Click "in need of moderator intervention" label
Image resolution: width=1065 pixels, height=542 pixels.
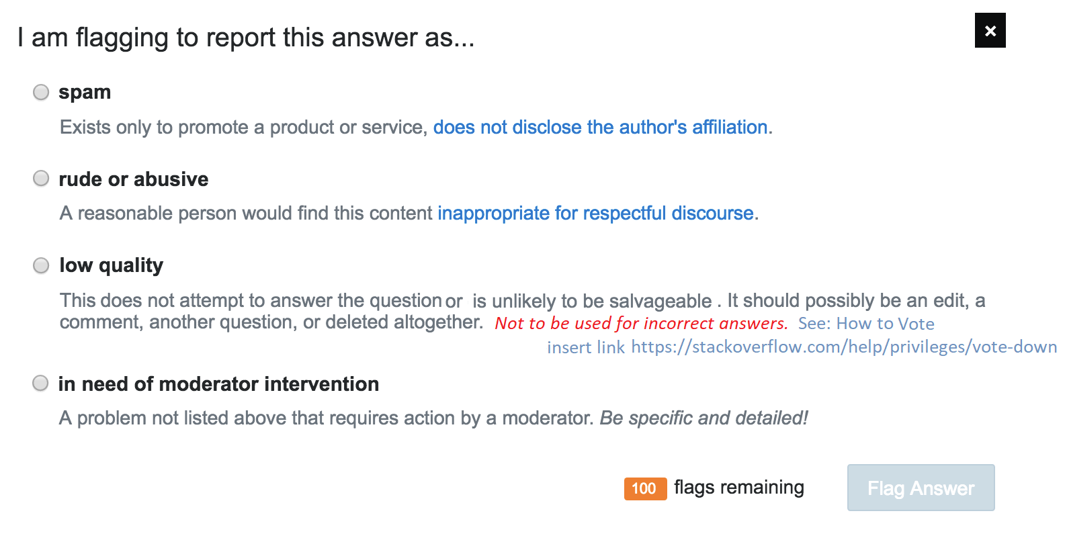[218, 384]
